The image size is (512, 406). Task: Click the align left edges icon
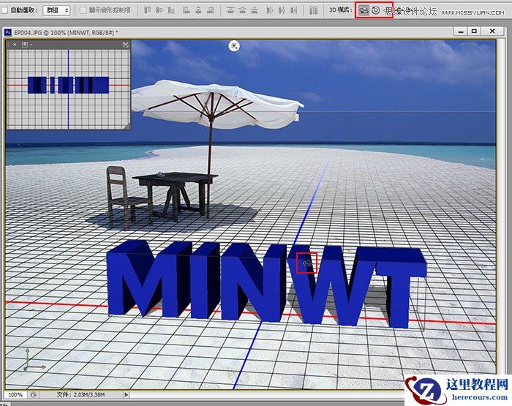[187, 10]
